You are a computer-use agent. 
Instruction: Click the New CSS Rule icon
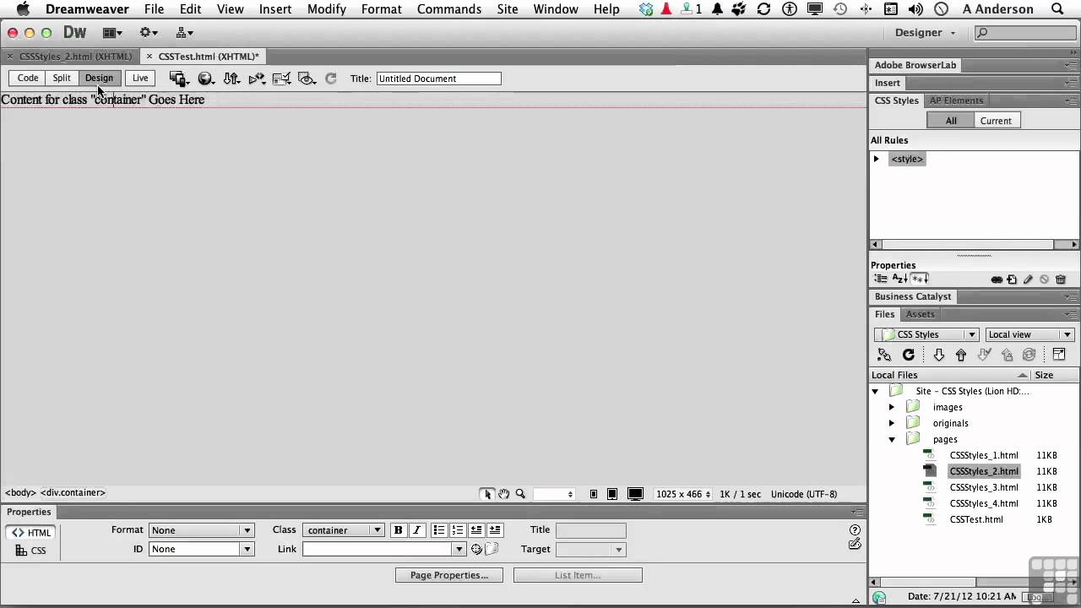click(1012, 280)
